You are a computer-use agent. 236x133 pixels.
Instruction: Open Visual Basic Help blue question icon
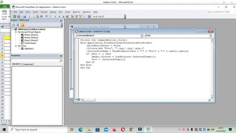89,16
